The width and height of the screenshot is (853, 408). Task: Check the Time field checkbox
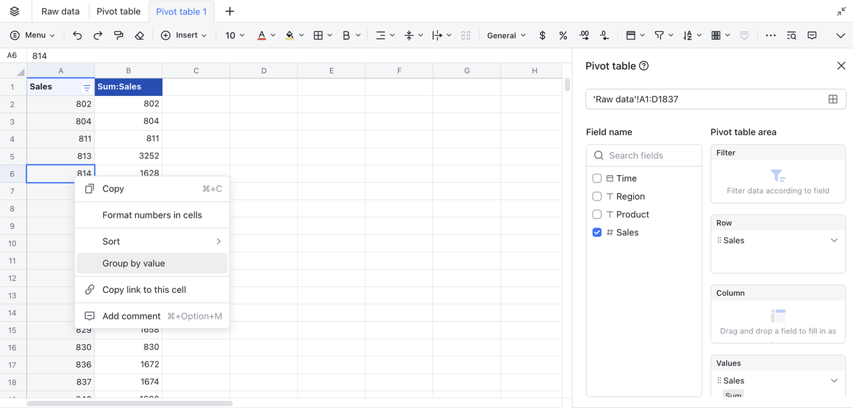(x=597, y=178)
